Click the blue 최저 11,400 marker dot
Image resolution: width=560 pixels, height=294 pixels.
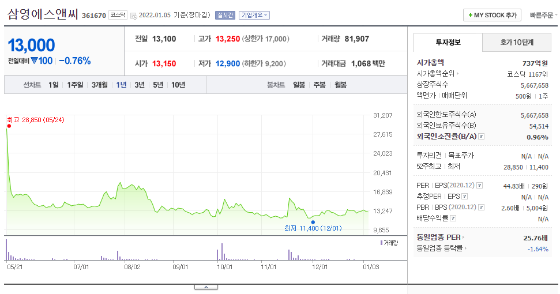click(x=313, y=223)
